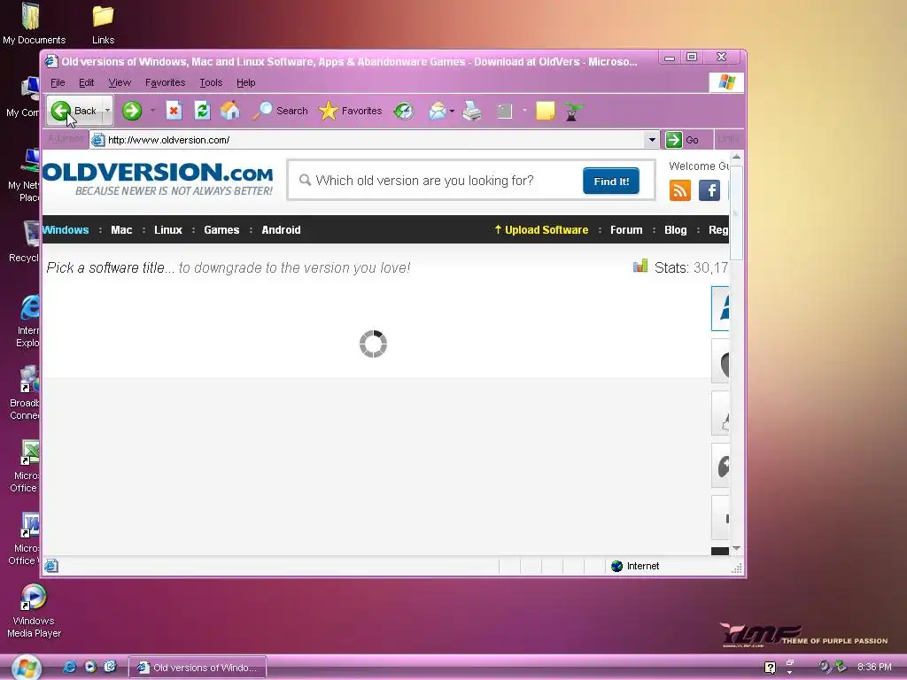Image resolution: width=907 pixels, height=680 pixels.
Task: Click the help question mark tray icon
Action: pyautogui.click(x=770, y=668)
